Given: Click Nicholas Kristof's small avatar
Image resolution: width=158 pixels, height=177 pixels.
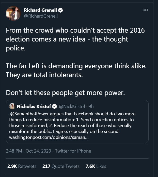Looking at the screenshot, I should [12, 106].
